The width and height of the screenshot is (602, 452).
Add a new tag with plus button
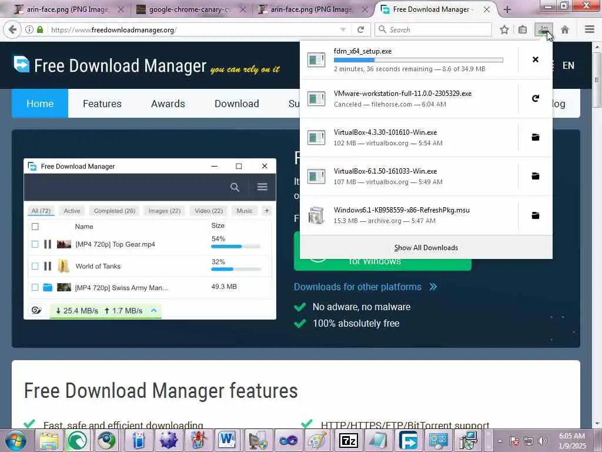tap(267, 211)
